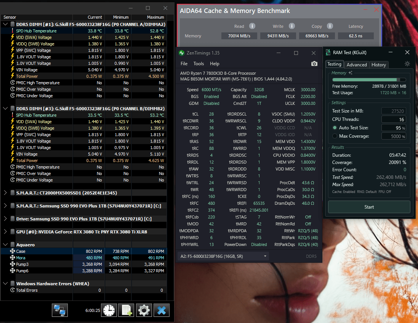Click the HWiNFO log file save icon

click(127, 310)
